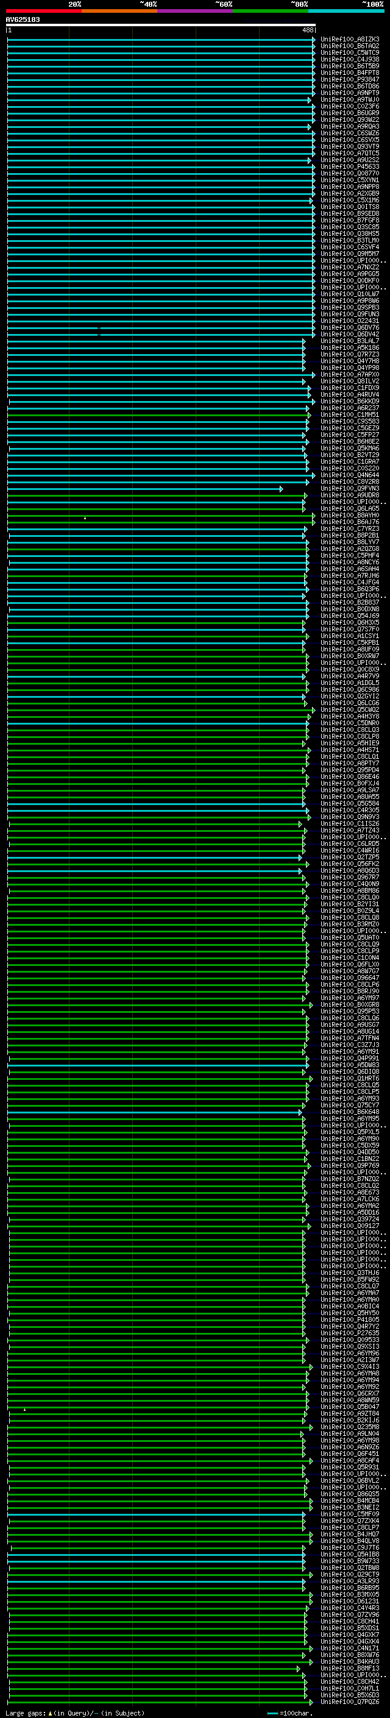This screenshot has height=1718, width=390.
Task: View hit UniRef100_B3LAL7
Action: tap(350, 341)
